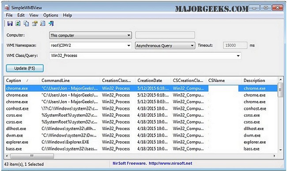Click the Find magnifier toolbar icon
The width and height of the screenshot is (287, 171).
tap(43, 23)
